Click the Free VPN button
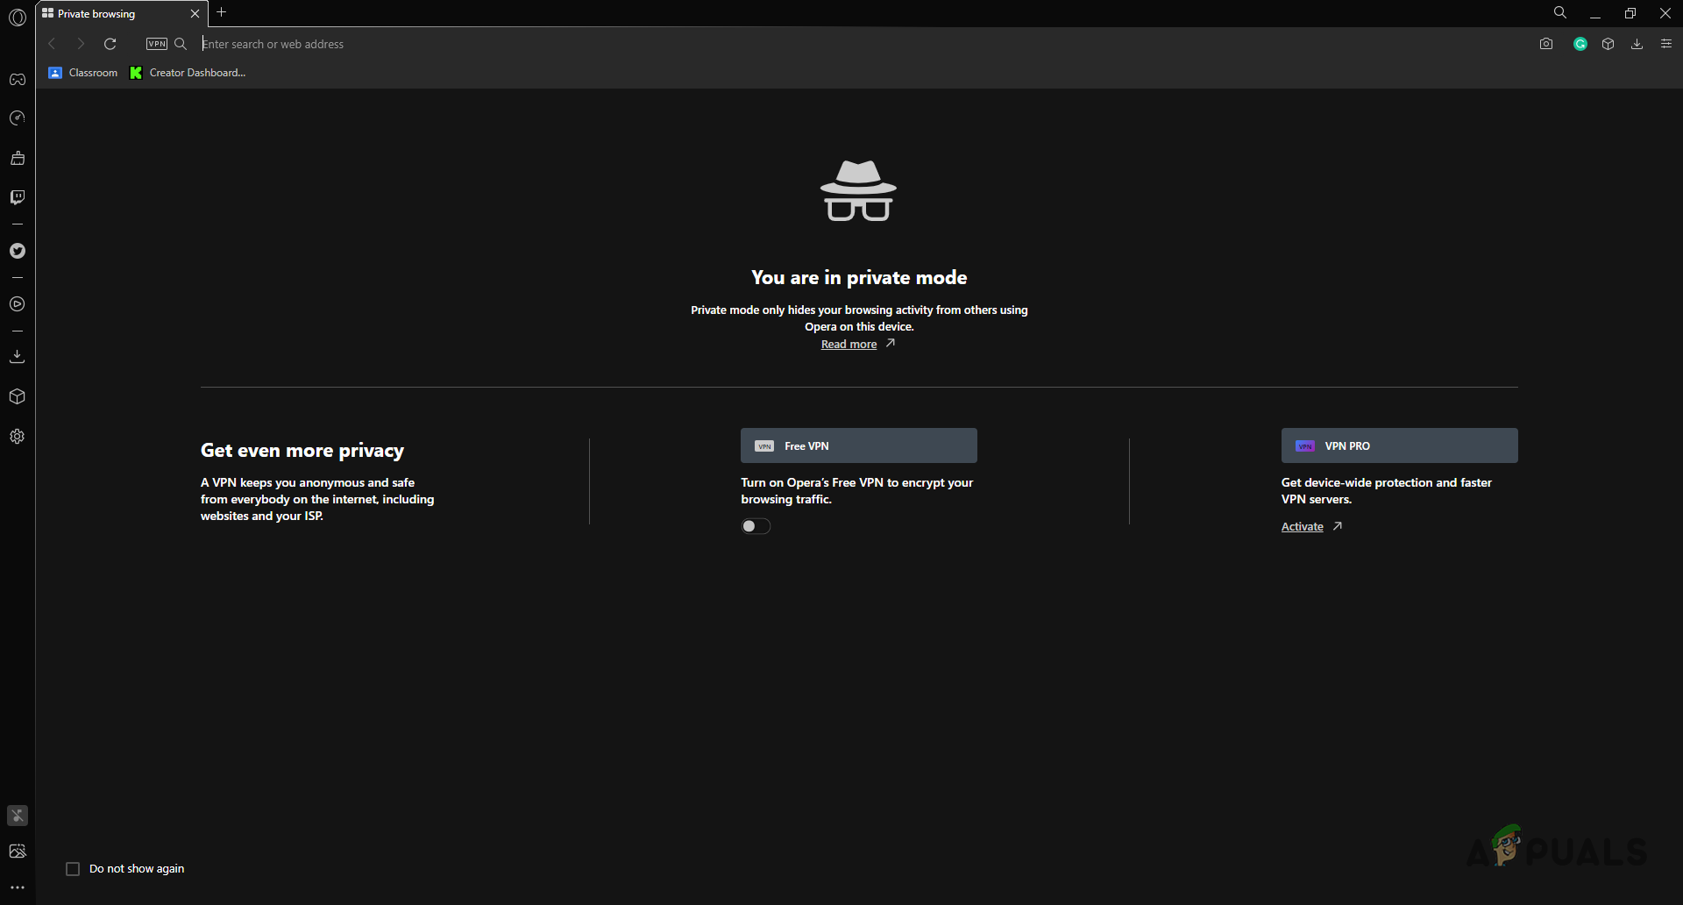Image resolution: width=1683 pixels, height=905 pixels. [x=859, y=445]
